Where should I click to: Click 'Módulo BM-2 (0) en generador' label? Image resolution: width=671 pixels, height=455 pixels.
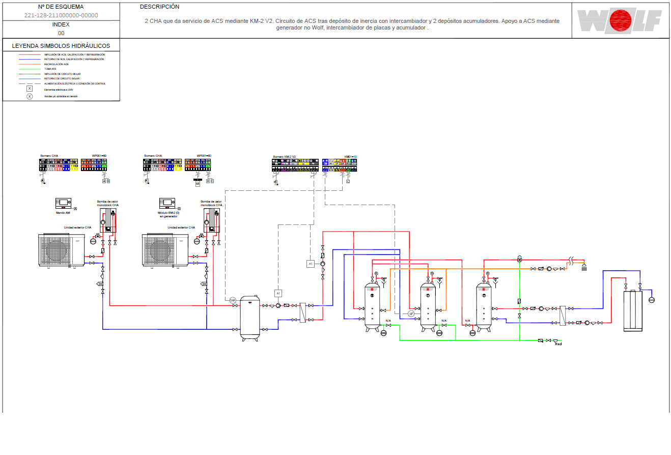point(169,214)
